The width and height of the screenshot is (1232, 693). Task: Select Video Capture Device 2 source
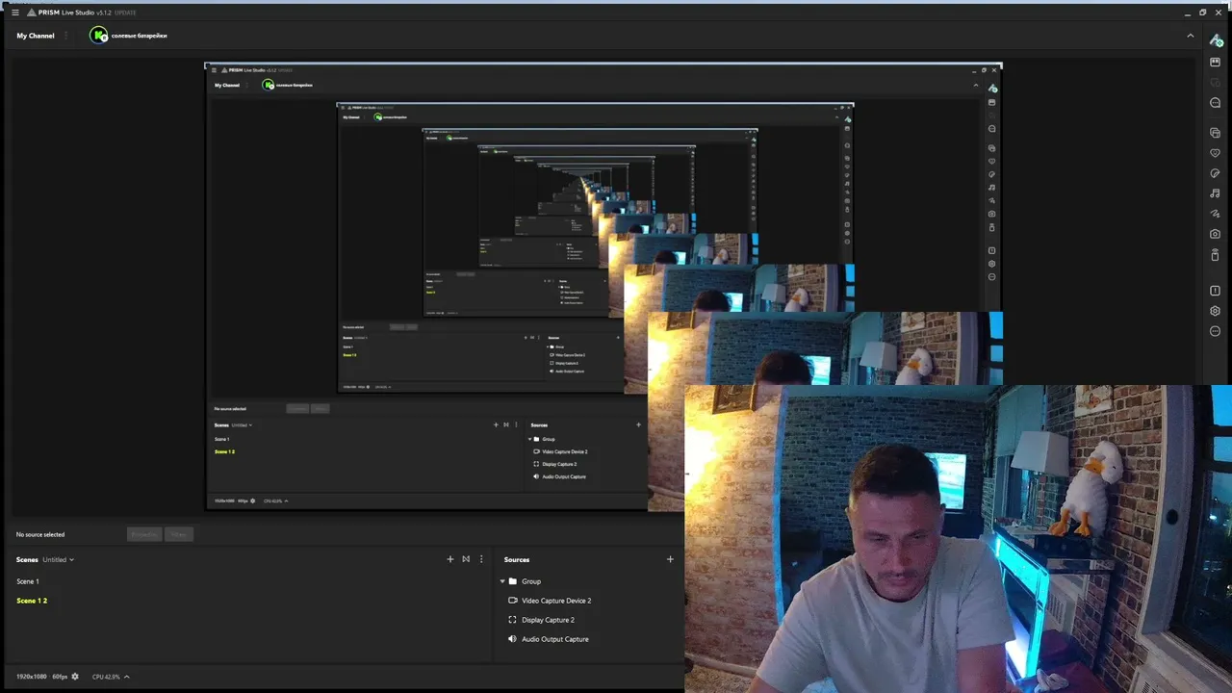pos(556,601)
